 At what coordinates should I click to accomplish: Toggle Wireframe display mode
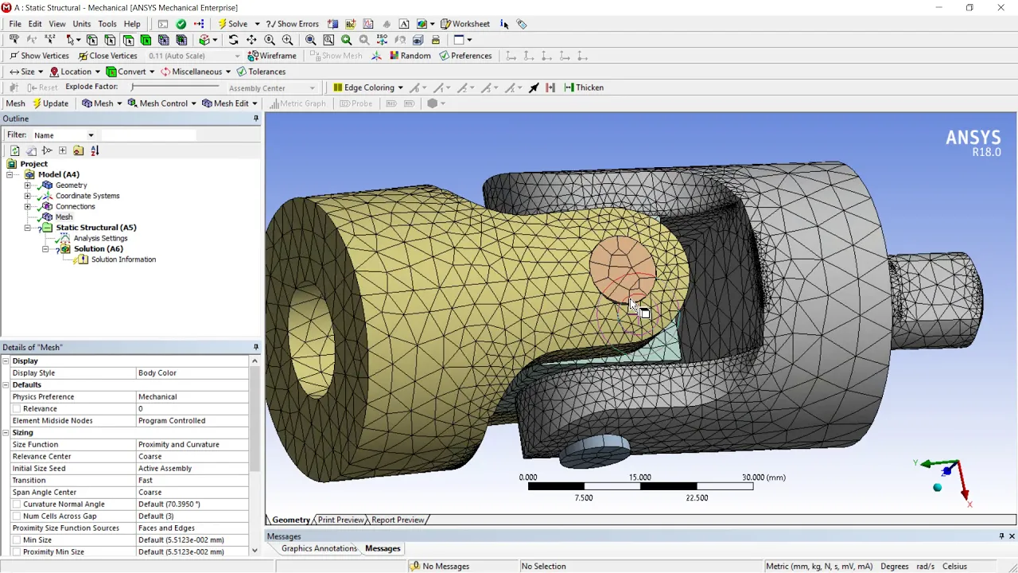[272, 56]
